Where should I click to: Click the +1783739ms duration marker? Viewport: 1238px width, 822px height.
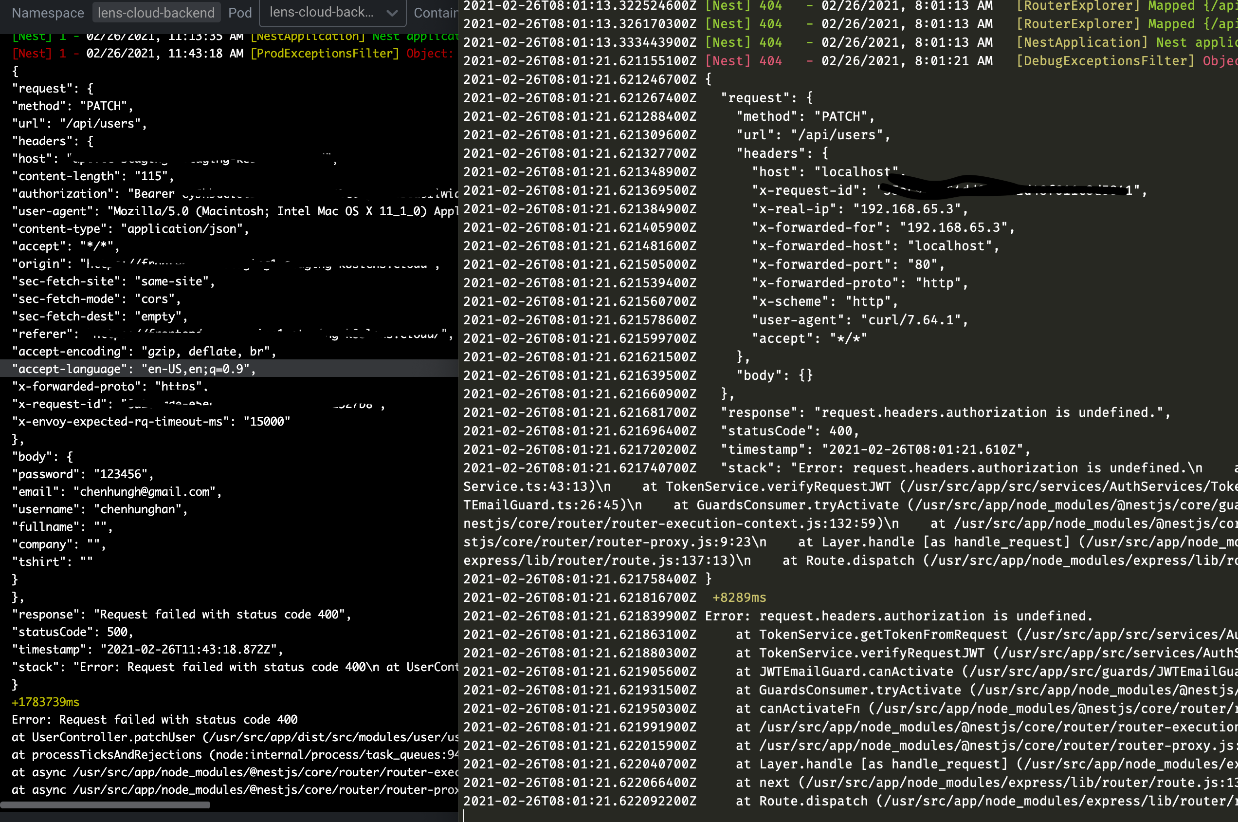point(45,702)
